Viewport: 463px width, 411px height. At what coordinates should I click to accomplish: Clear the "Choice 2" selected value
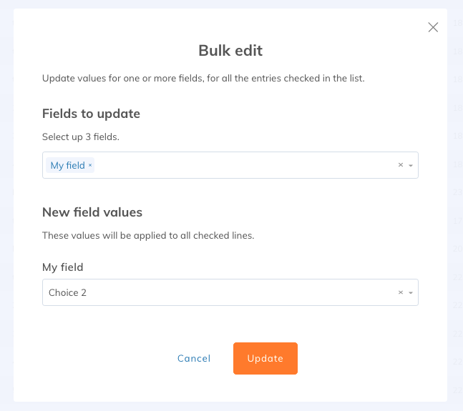pyautogui.click(x=401, y=292)
